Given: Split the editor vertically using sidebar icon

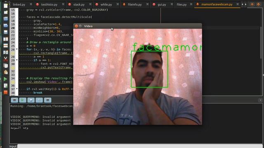Looking at the screenshot, I should (x=5, y=39).
